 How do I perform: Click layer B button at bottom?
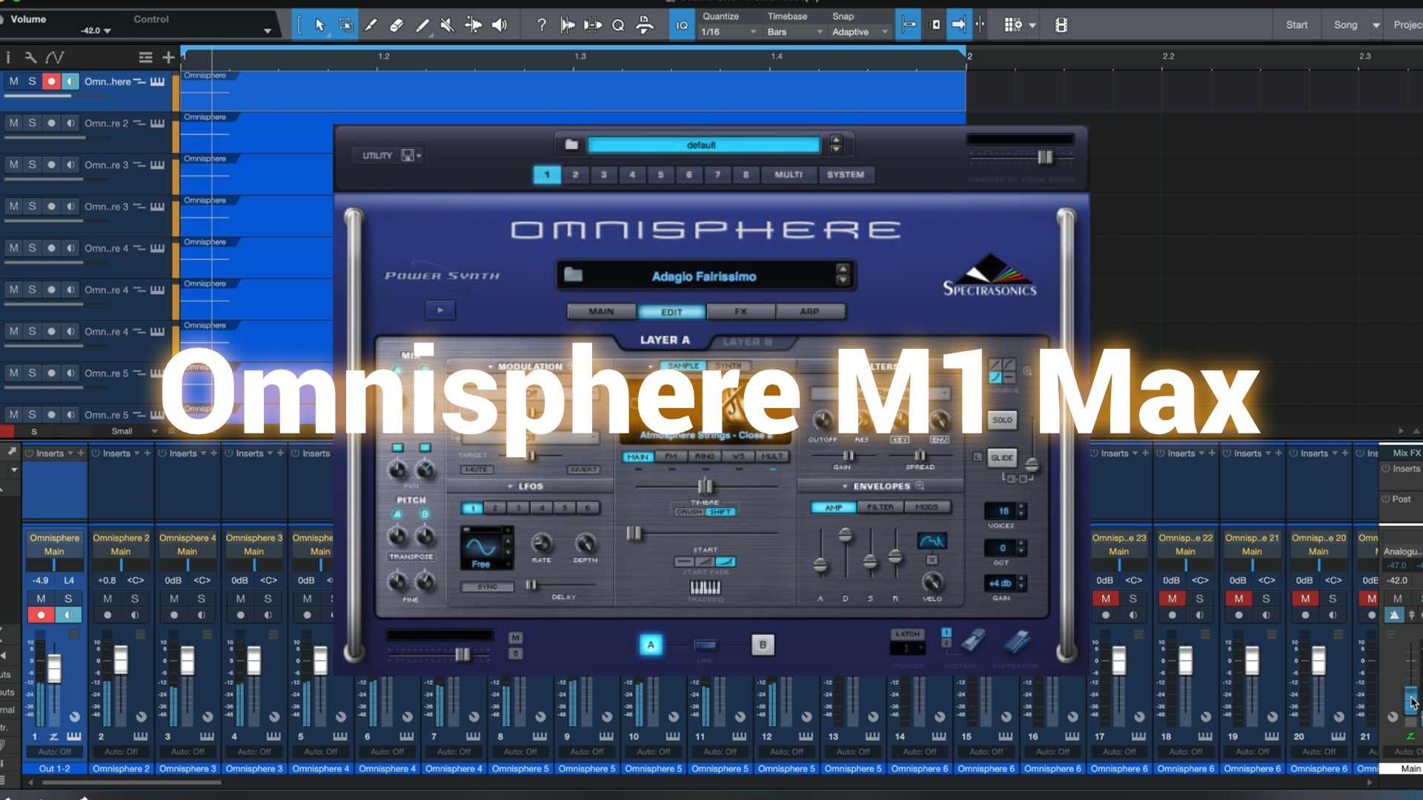tap(763, 645)
